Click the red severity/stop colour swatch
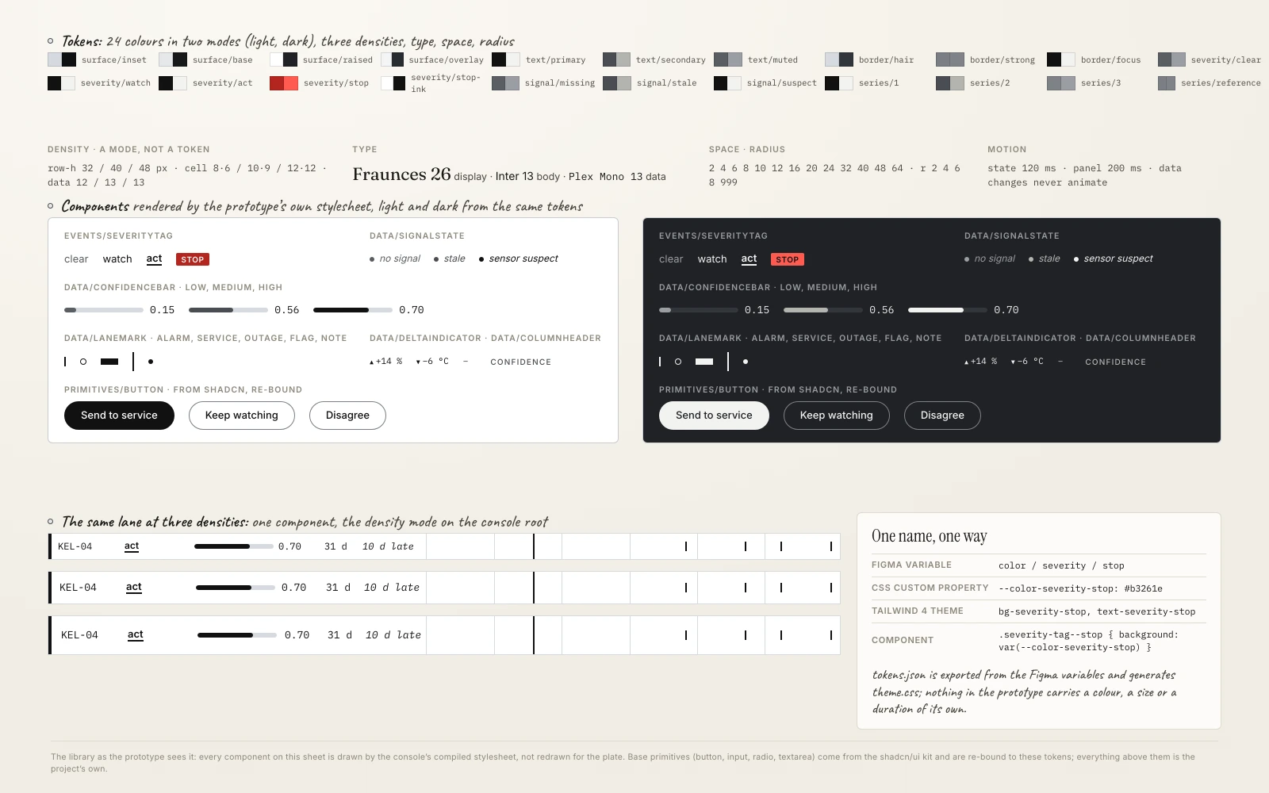Image resolution: width=1269 pixels, height=793 pixels. click(x=284, y=83)
